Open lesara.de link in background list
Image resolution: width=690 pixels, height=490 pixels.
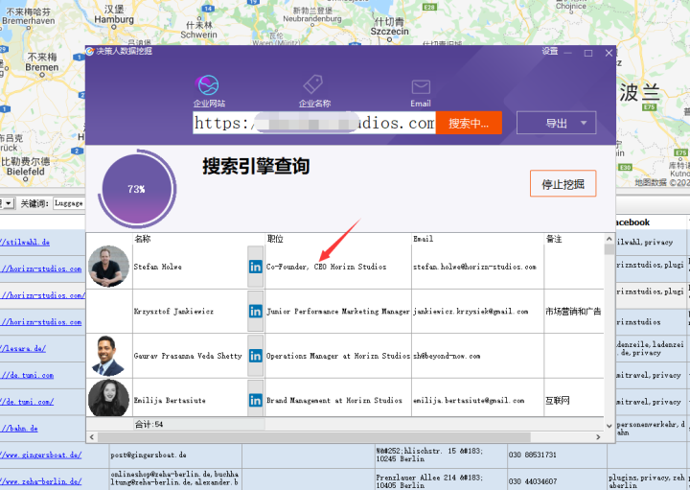pyautogui.click(x=23, y=349)
